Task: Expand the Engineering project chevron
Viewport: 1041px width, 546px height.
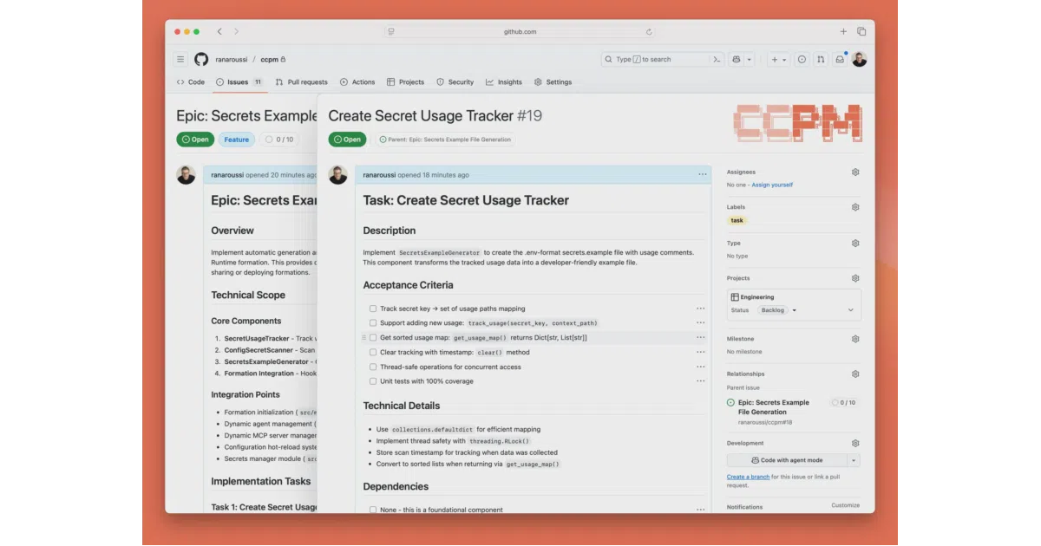Action: coord(850,310)
